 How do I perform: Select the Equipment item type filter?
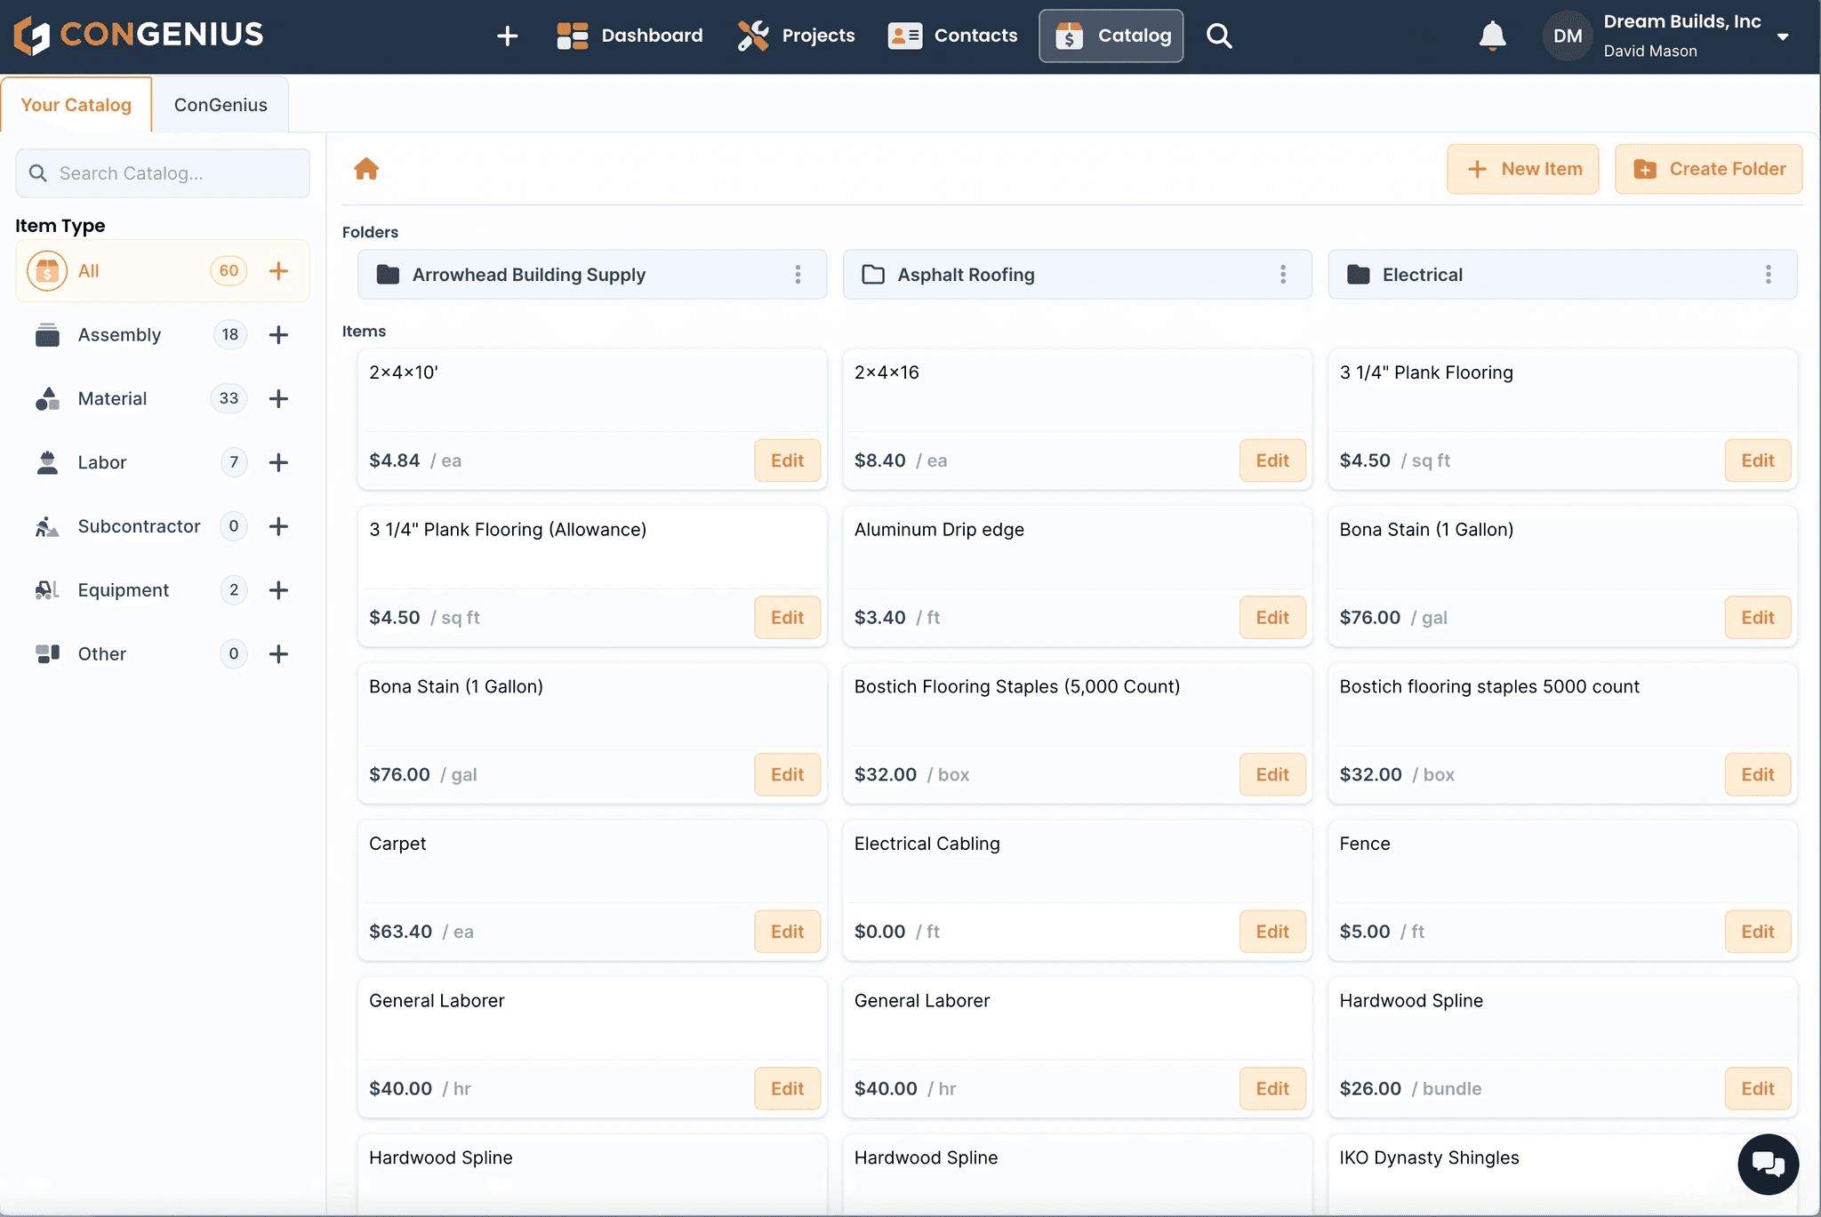point(122,589)
